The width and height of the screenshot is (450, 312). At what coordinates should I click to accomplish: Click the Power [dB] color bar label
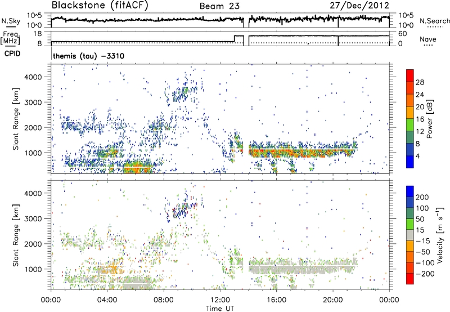(x=430, y=119)
